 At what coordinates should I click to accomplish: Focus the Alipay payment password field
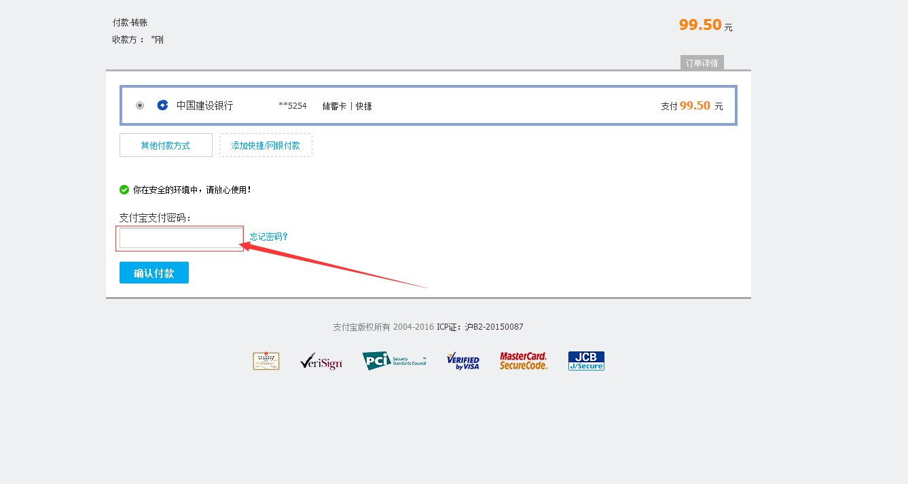(x=181, y=238)
